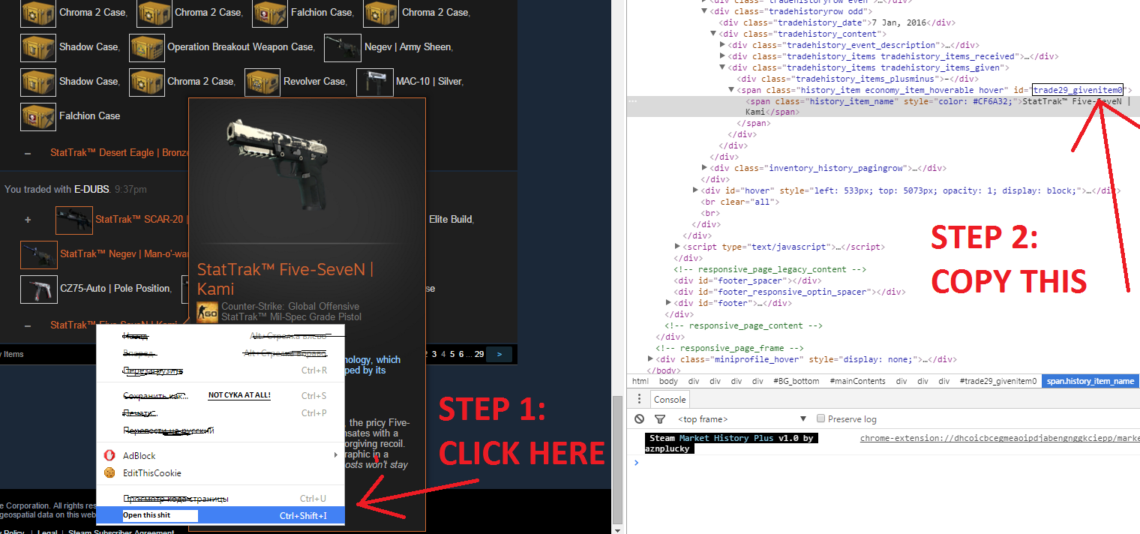Image resolution: width=1140 pixels, height=534 pixels.
Task: Click the StatTrak SCAR-20 item name link
Action: (x=141, y=220)
